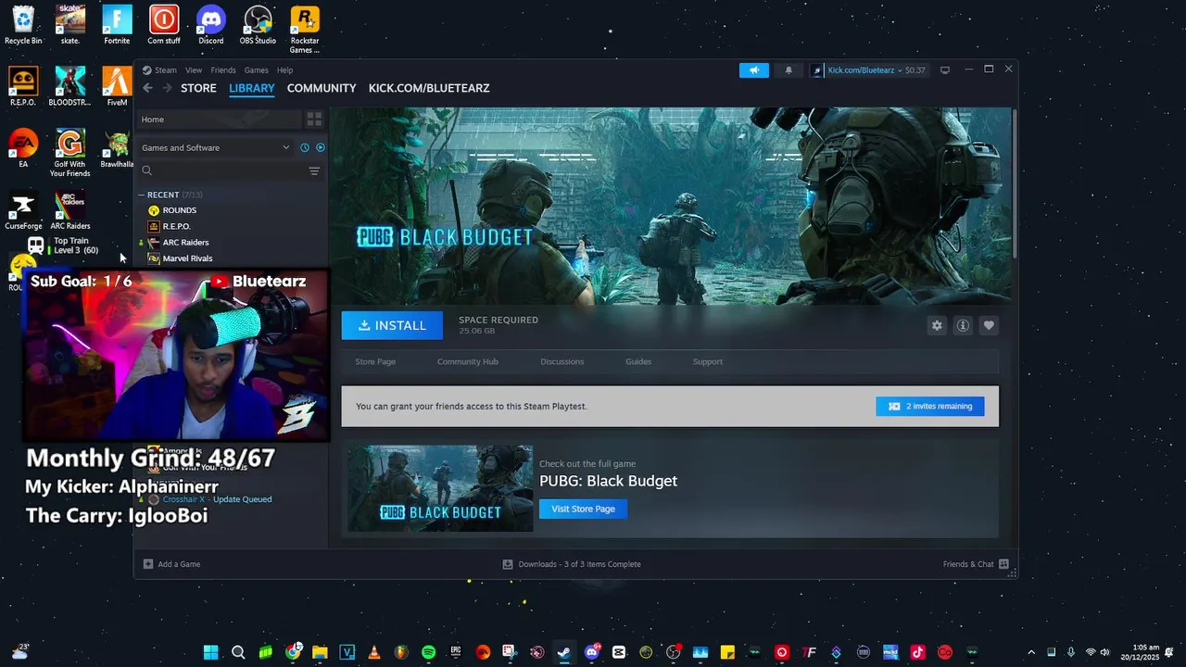Viewport: 1186px width, 667px height.
Task: Open Fortnite desktop shortcut
Action: click(117, 25)
